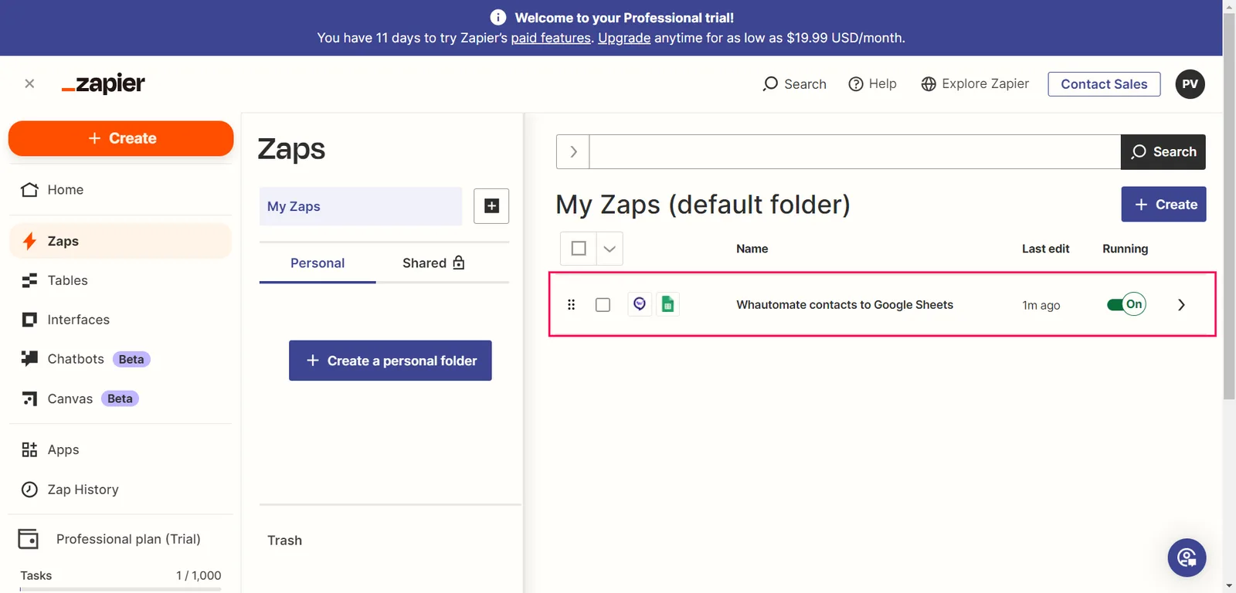Click the Whautomate app icon in row

(640, 304)
